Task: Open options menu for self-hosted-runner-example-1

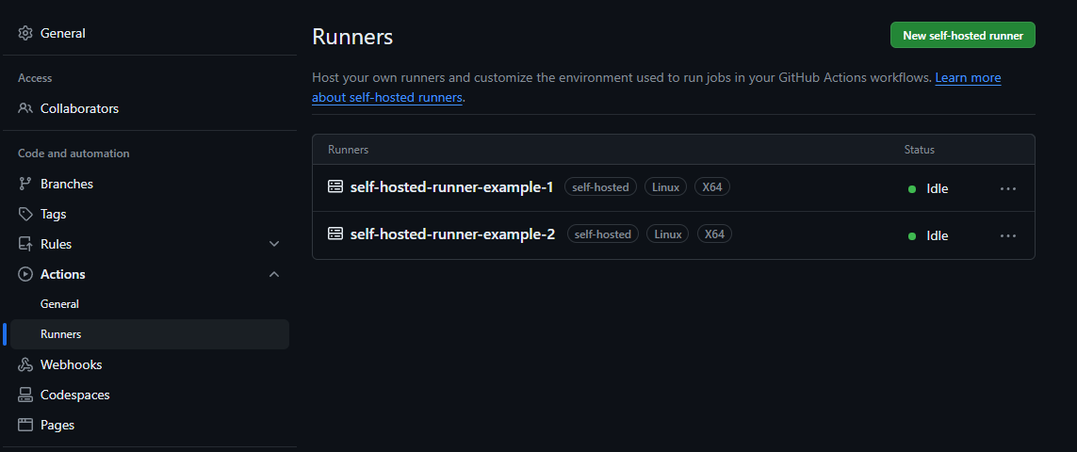Action: [1008, 188]
